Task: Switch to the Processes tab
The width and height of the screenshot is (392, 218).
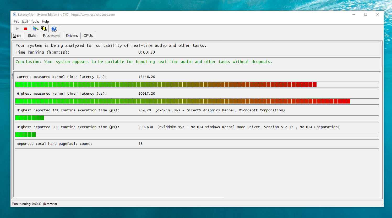Action: [52, 36]
